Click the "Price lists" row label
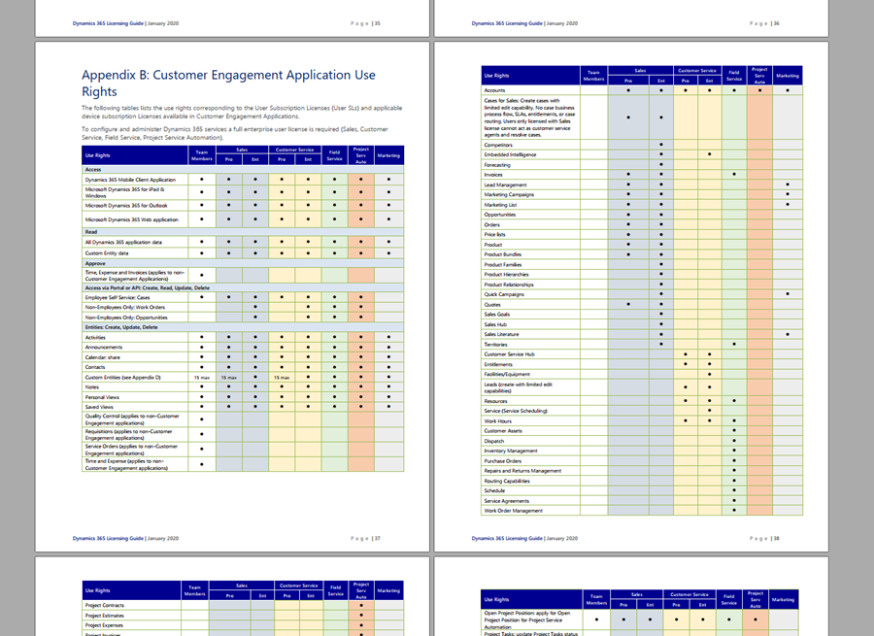 tap(494, 235)
